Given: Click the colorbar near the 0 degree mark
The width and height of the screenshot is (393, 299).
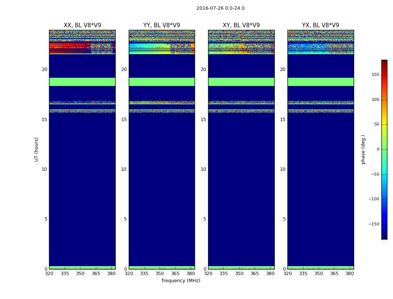Looking at the screenshot, I should [384, 149].
